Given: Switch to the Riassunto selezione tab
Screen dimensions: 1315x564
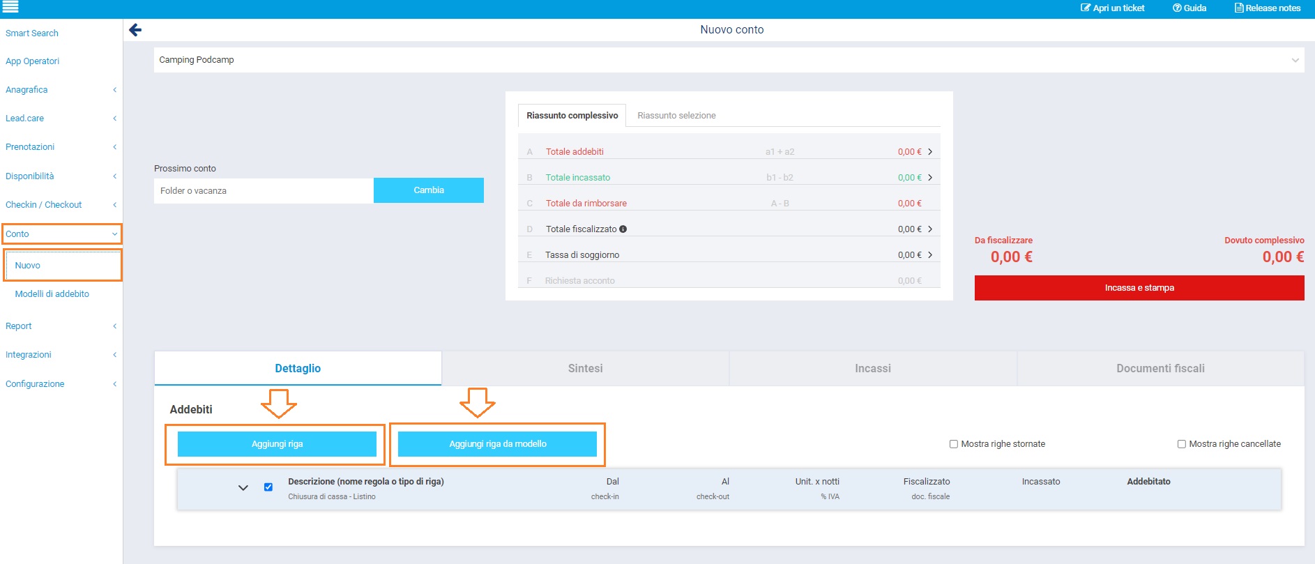Looking at the screenshot, I should (676, 116).
